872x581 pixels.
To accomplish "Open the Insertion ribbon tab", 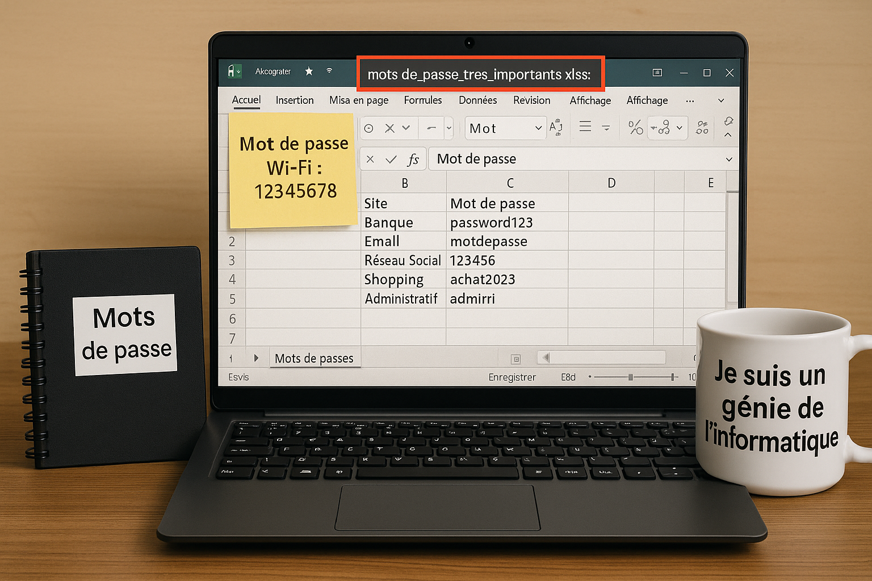I will [294, 100].
